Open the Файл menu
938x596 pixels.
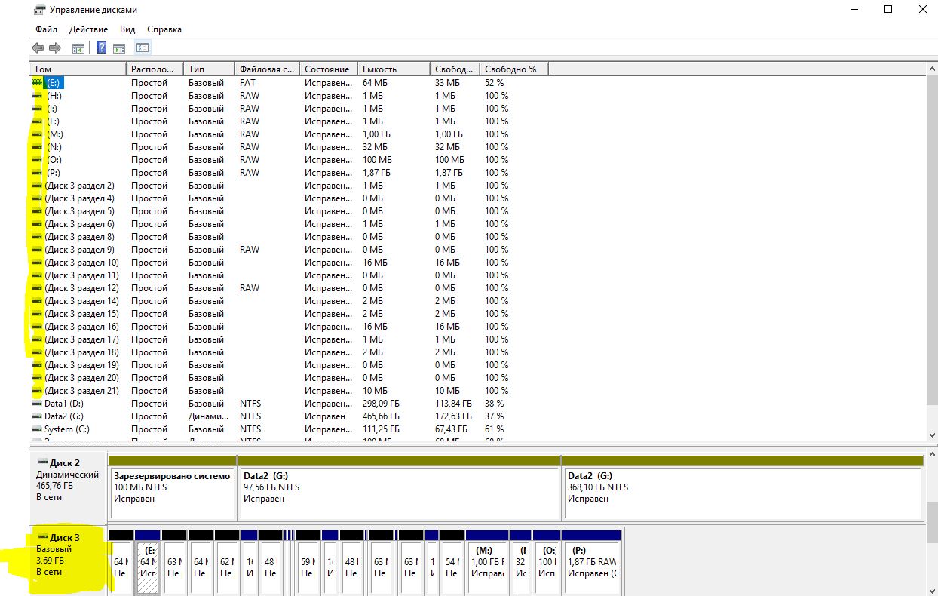tap(46, 29)
